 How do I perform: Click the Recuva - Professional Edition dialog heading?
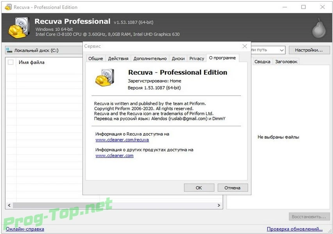point(177,72)
